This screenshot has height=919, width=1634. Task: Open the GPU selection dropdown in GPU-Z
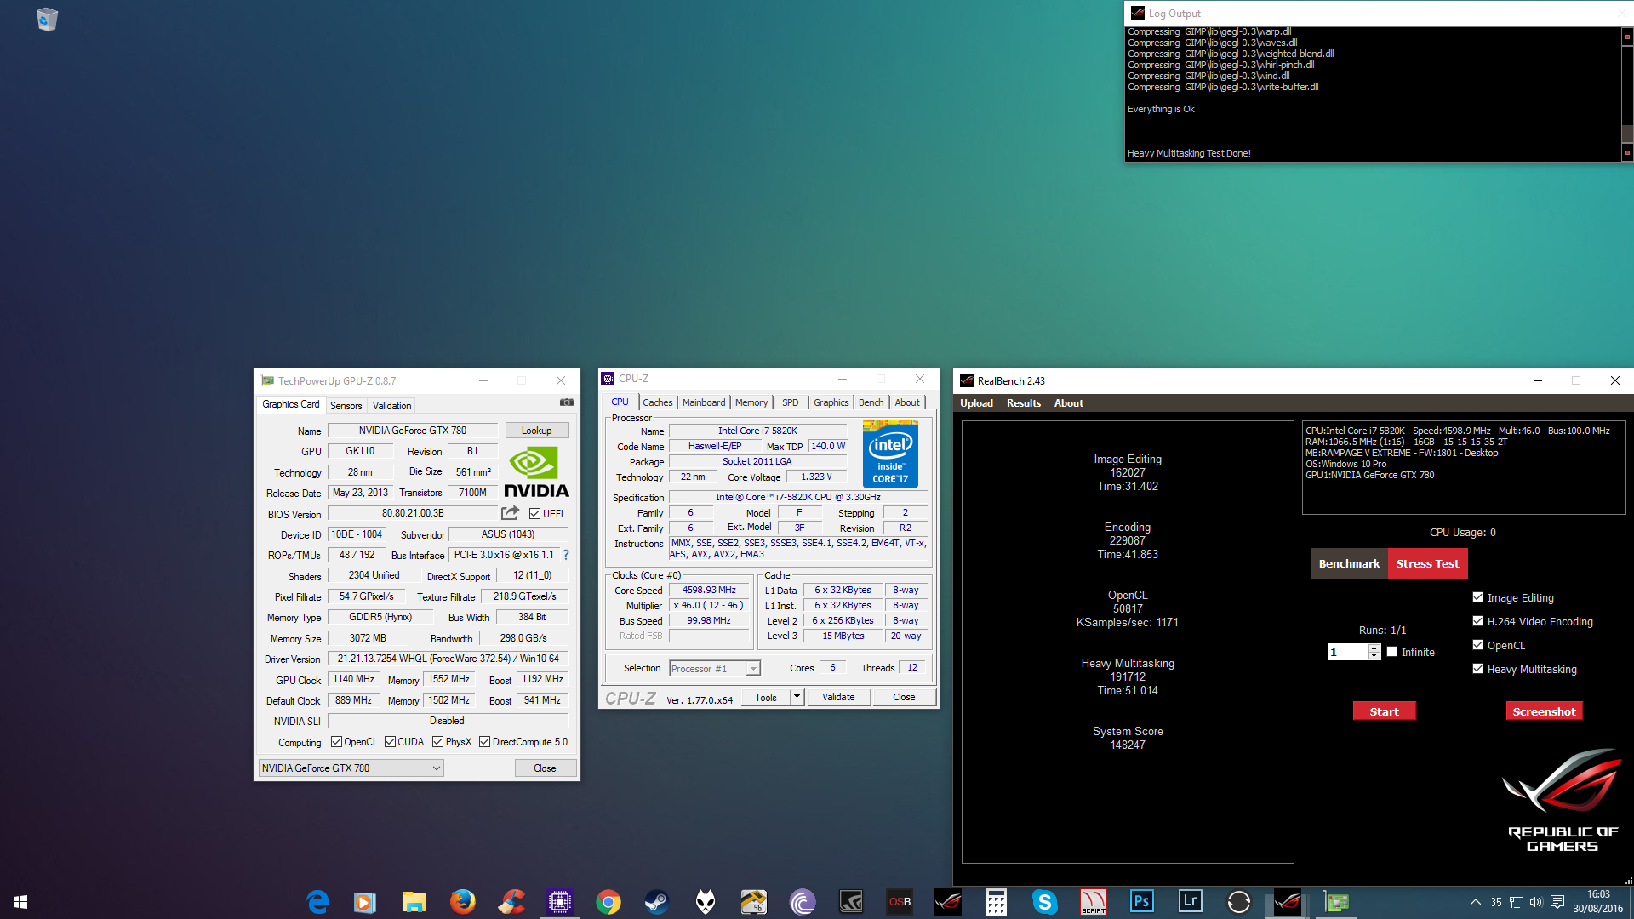tap(351, 768)
